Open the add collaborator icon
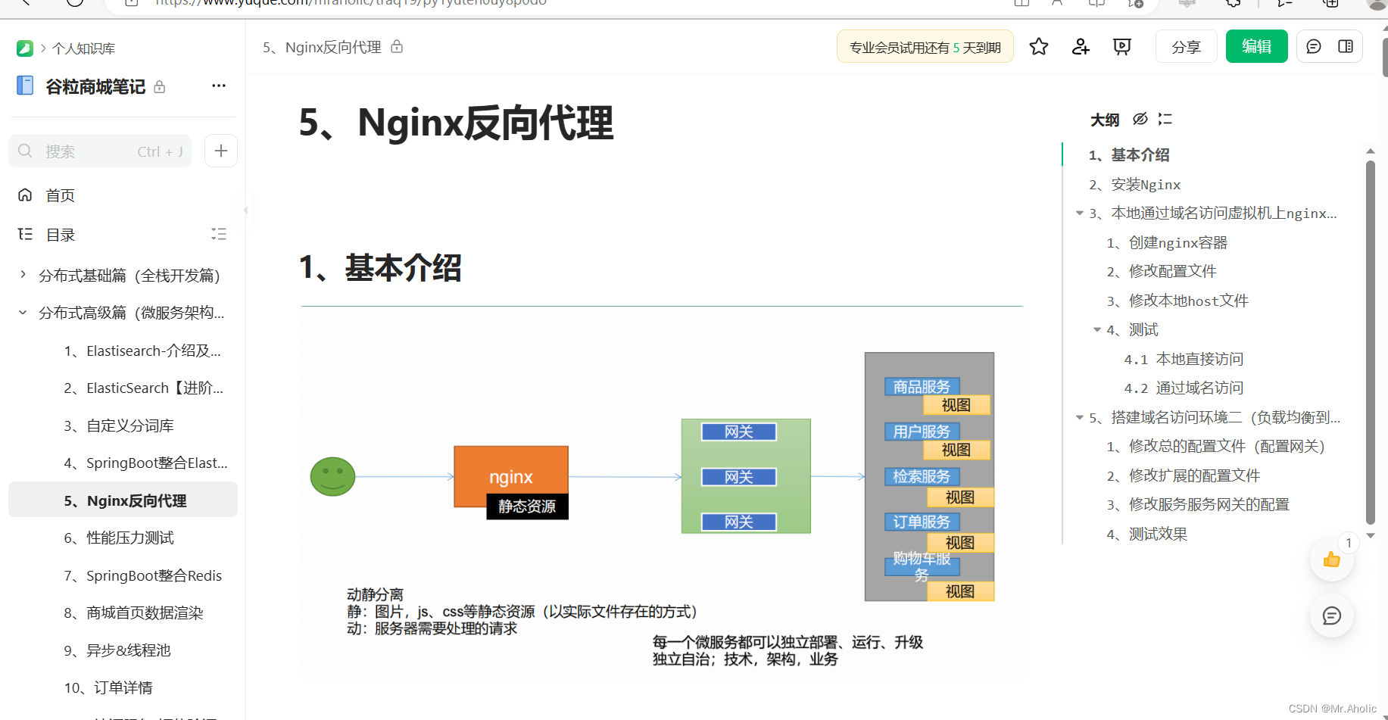 [1080, 46]
